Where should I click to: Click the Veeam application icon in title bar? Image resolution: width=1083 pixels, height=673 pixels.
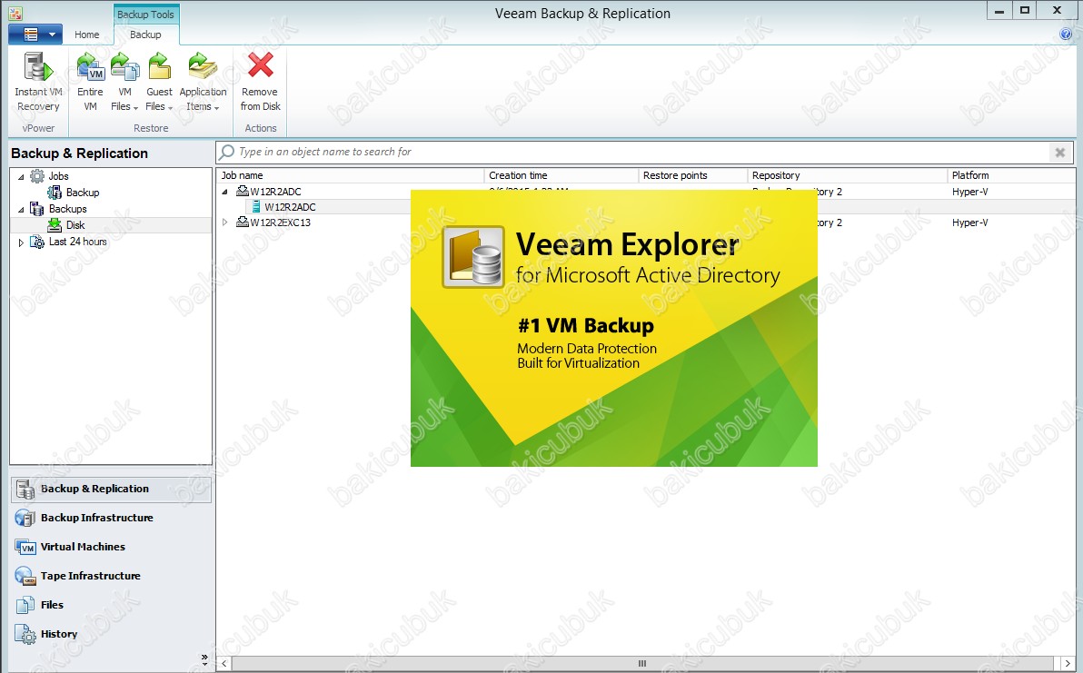point(15,13)
